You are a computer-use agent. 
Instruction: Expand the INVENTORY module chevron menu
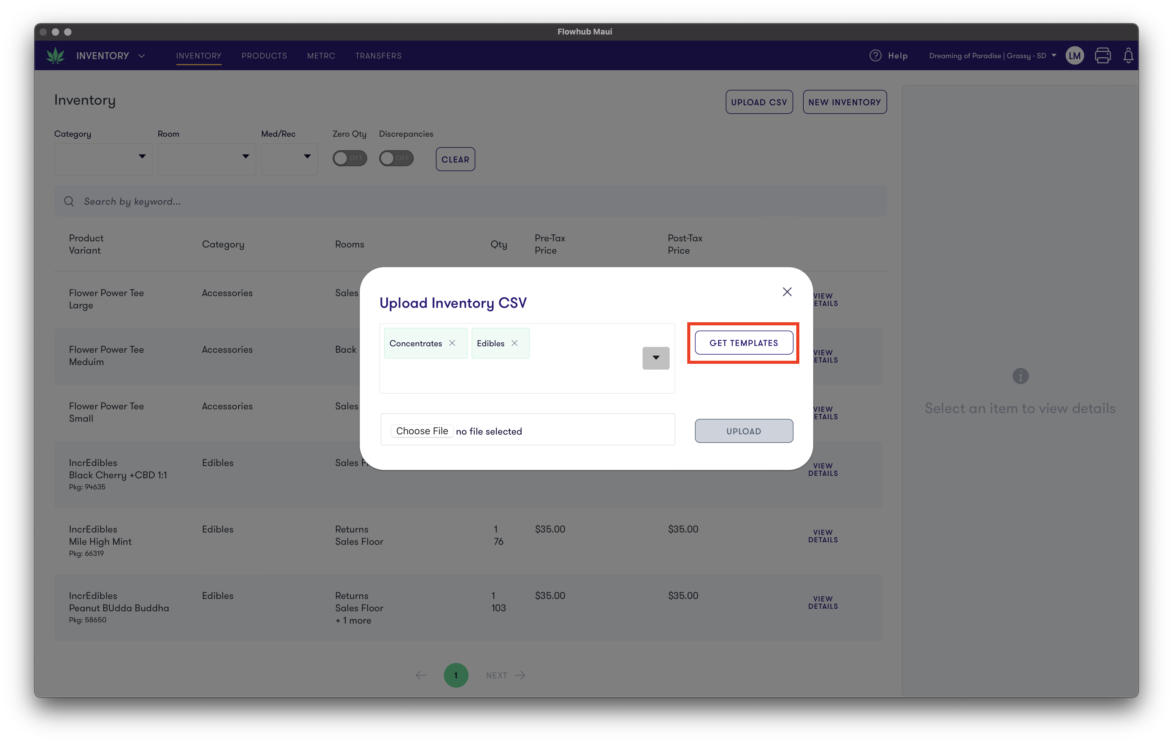click(x=142, y=56)
